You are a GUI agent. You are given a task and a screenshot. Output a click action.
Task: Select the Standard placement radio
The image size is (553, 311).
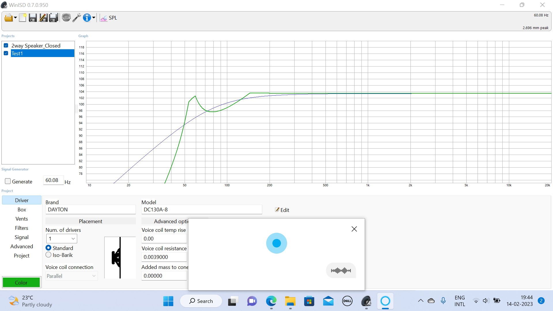48,248
